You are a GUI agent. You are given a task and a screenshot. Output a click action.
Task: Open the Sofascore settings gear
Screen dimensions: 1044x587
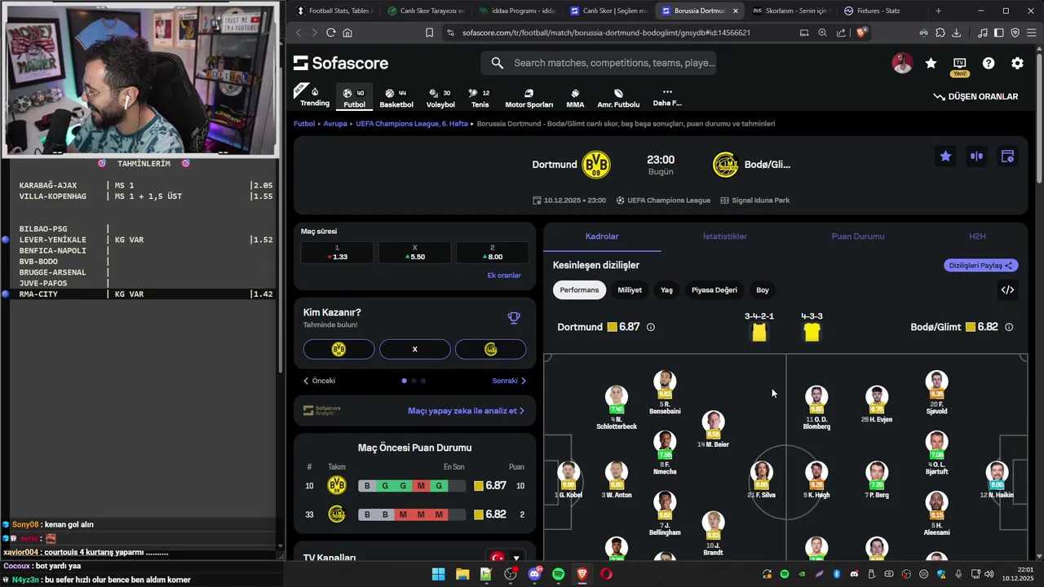(1017, 63)
